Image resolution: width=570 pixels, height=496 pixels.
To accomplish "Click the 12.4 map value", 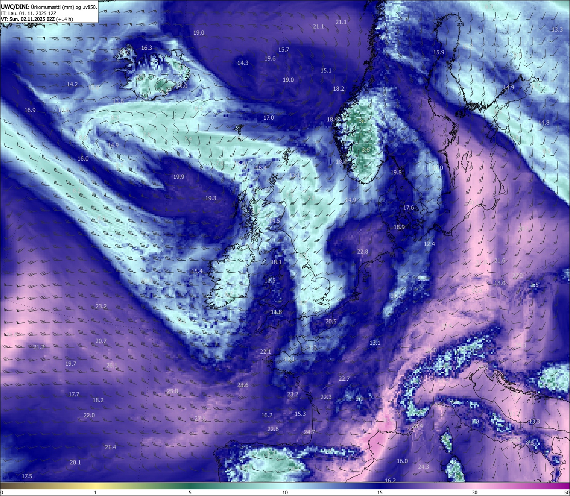I will [429, 244].
